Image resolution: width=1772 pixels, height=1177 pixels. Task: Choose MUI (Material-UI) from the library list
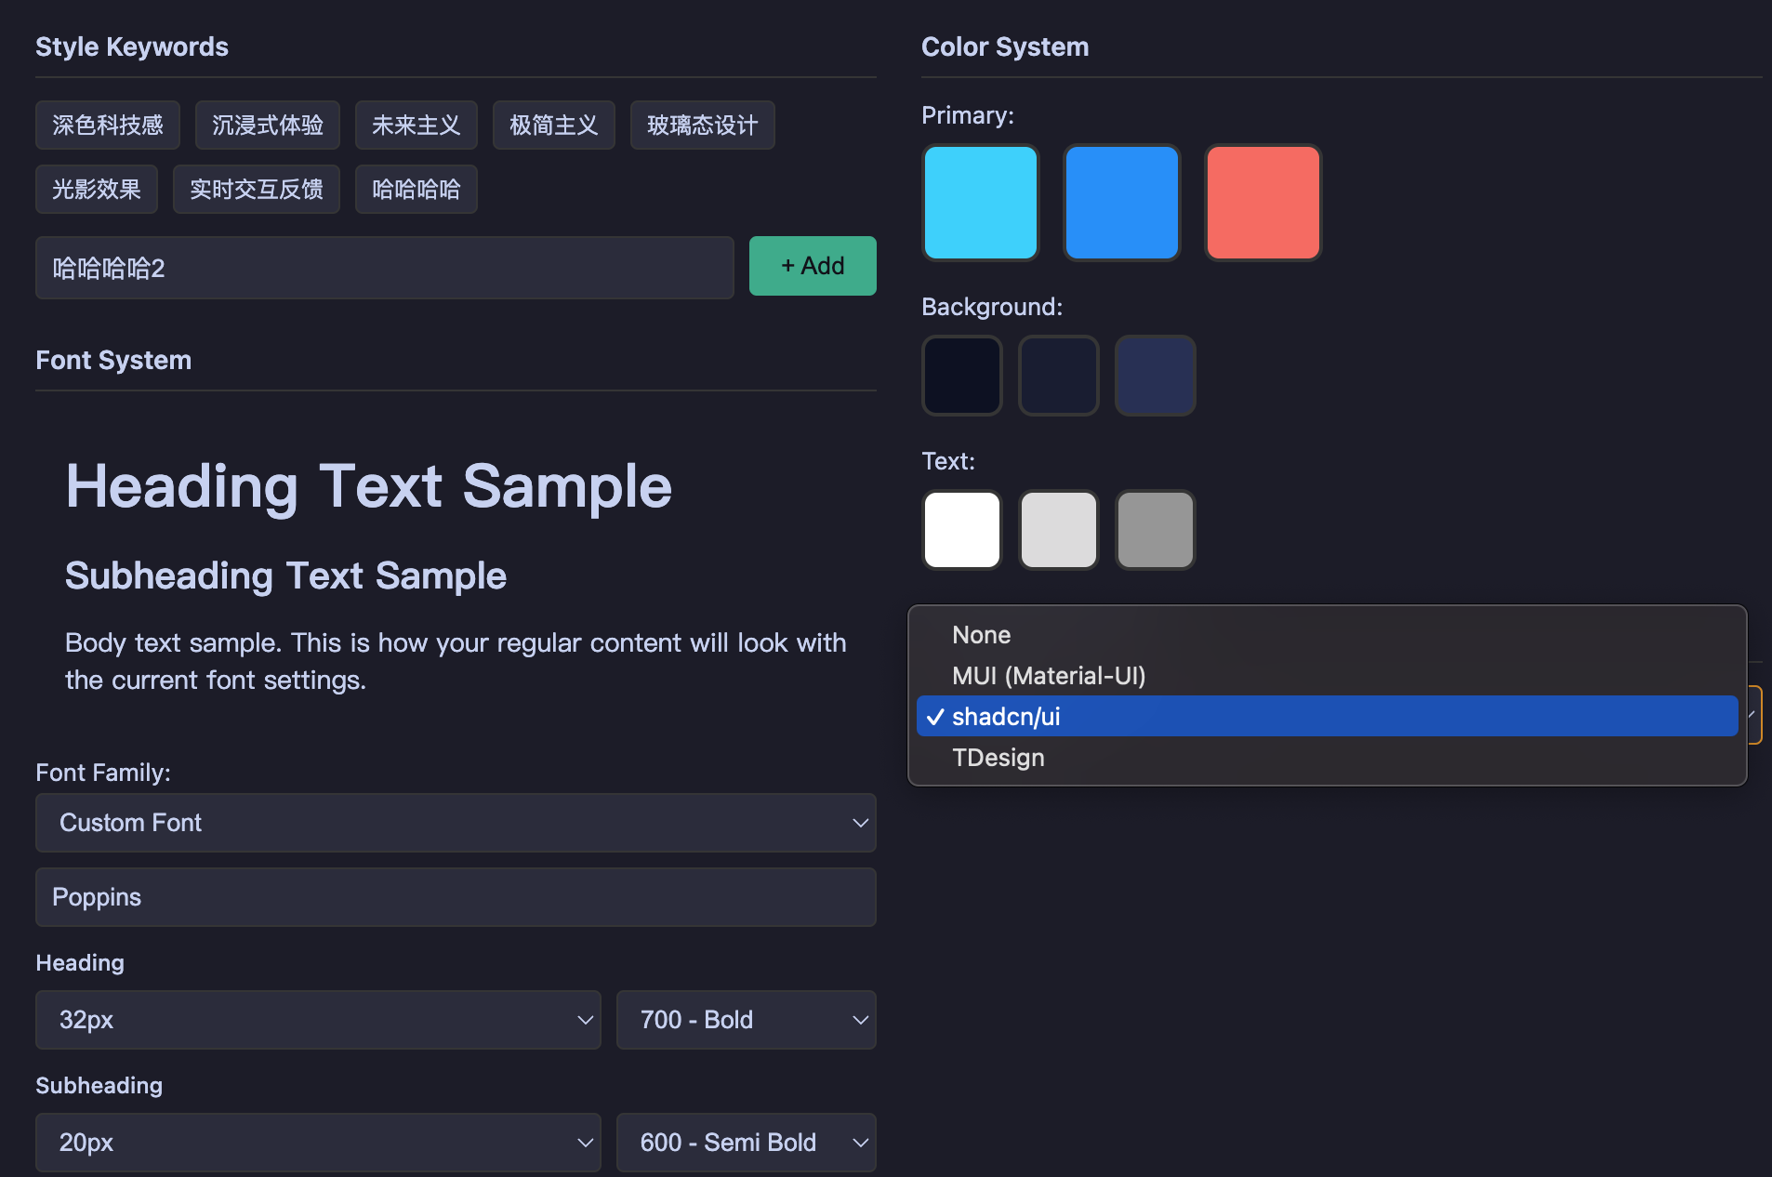1048,676
